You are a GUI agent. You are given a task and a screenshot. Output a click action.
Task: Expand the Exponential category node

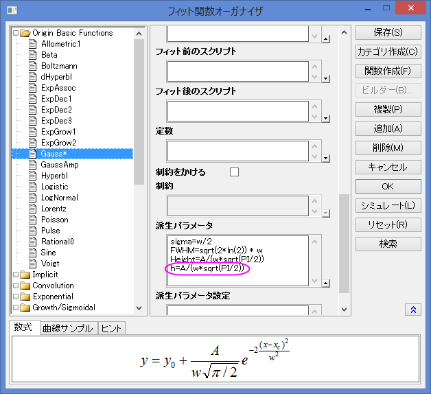click(16, 297)
